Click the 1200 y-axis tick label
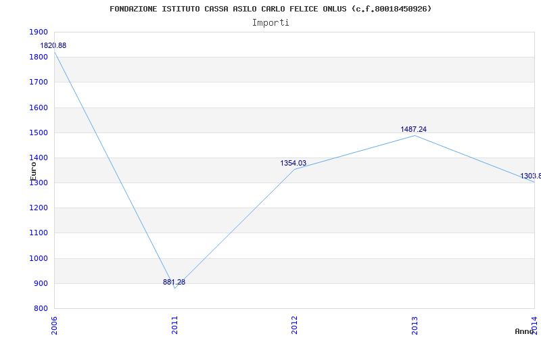This screenshot has width=541, height=338. click(39, 208)
